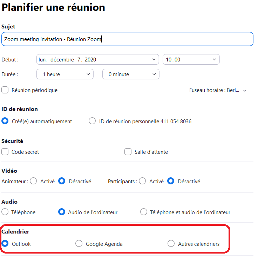Image resolution: width=258 pixels, height=256 pixels.
Task: Open the Fuseau horaire time zone selector
Action: tap(218, 90)
